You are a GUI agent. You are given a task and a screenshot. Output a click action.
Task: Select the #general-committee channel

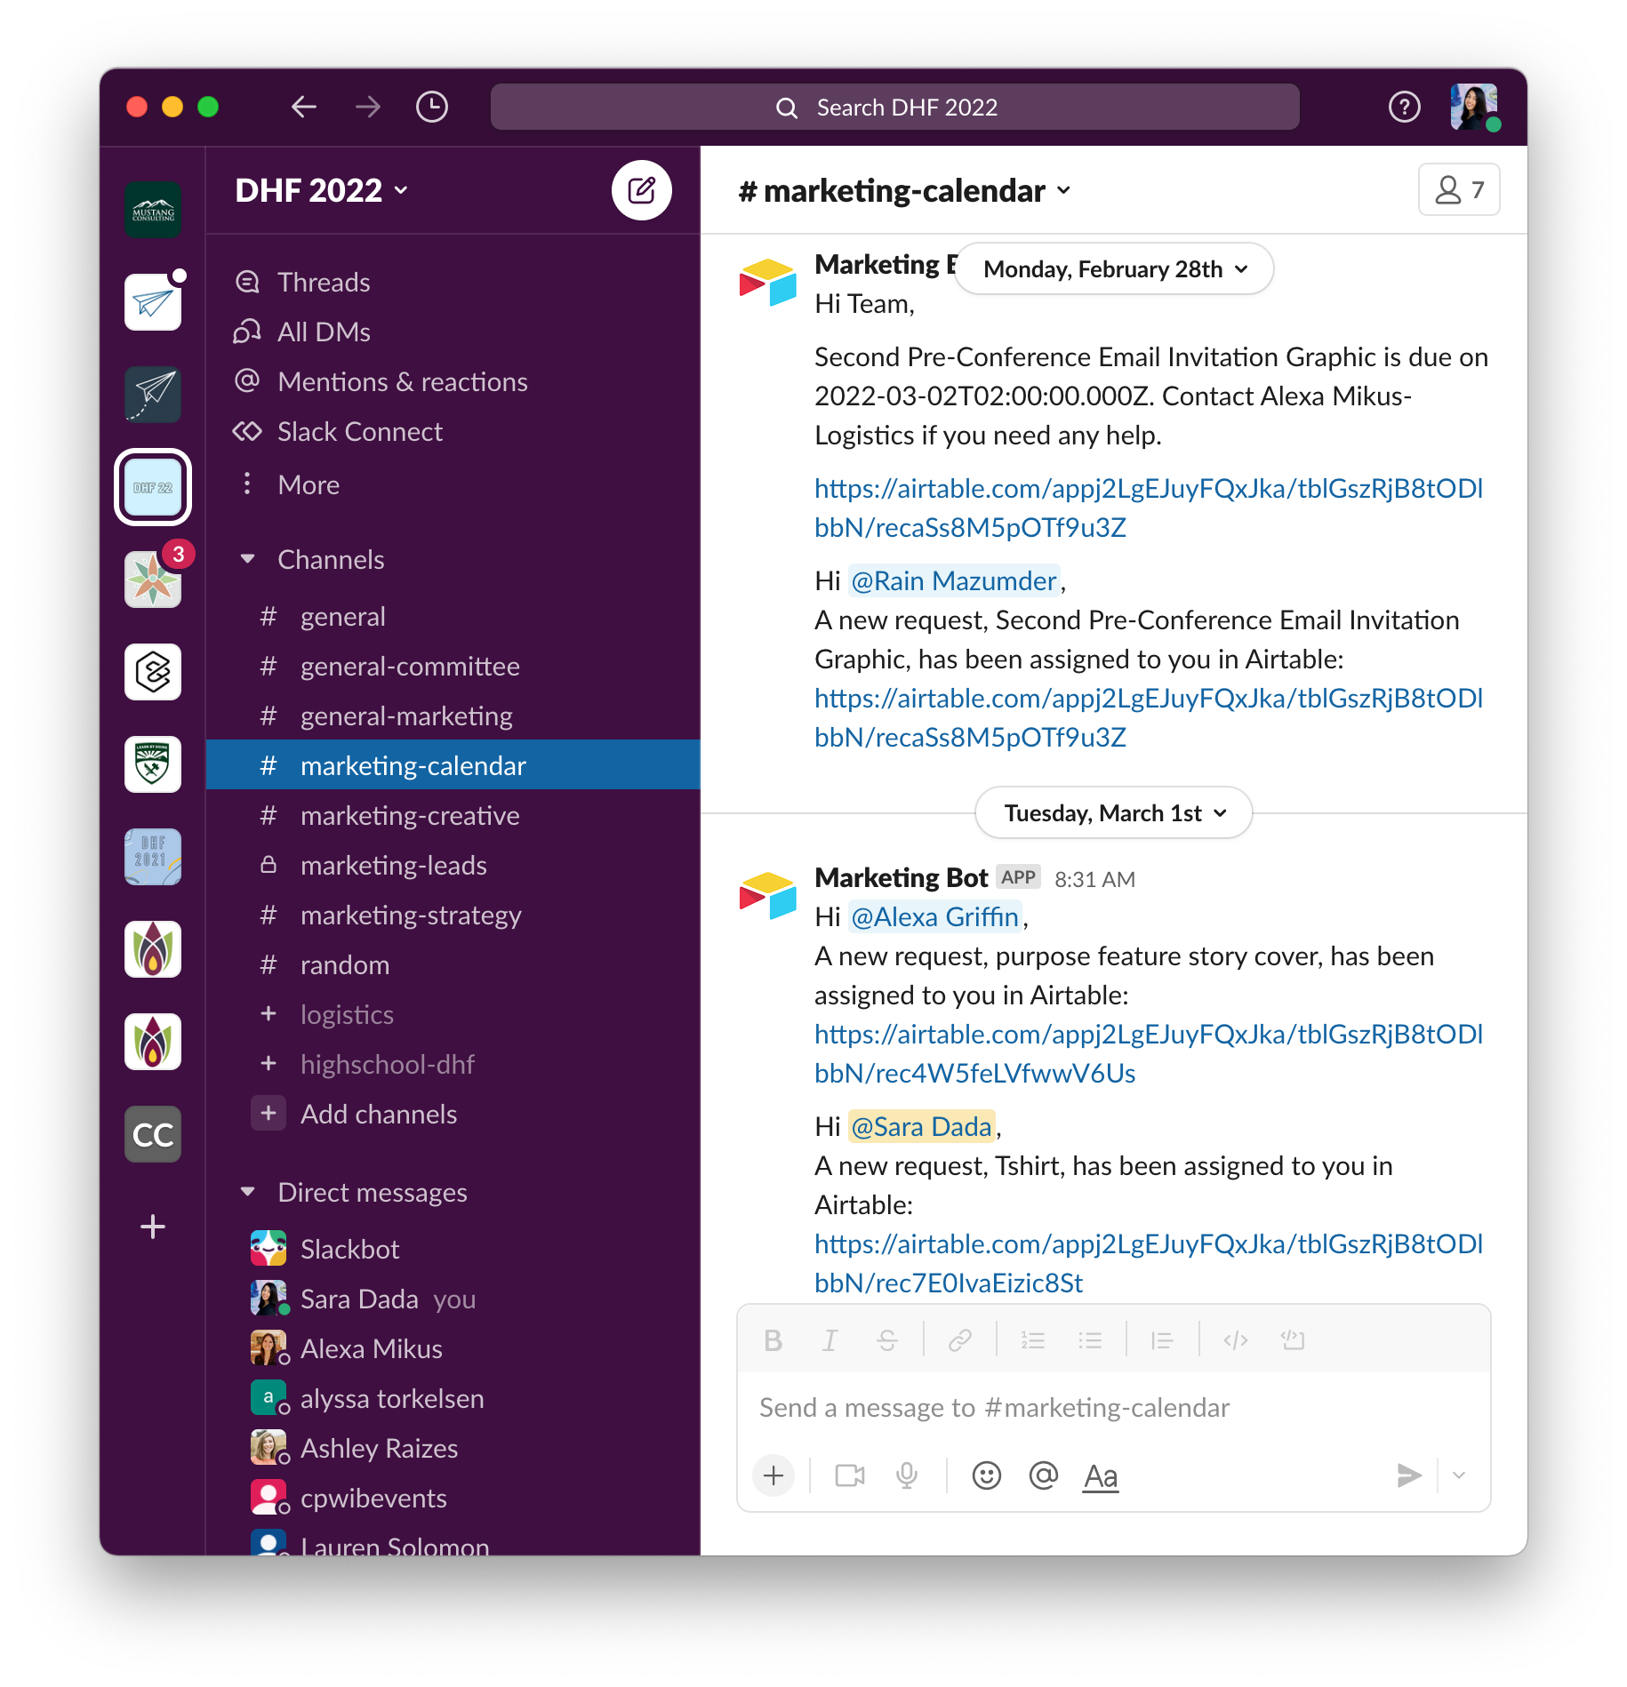[x=453, y=666]
